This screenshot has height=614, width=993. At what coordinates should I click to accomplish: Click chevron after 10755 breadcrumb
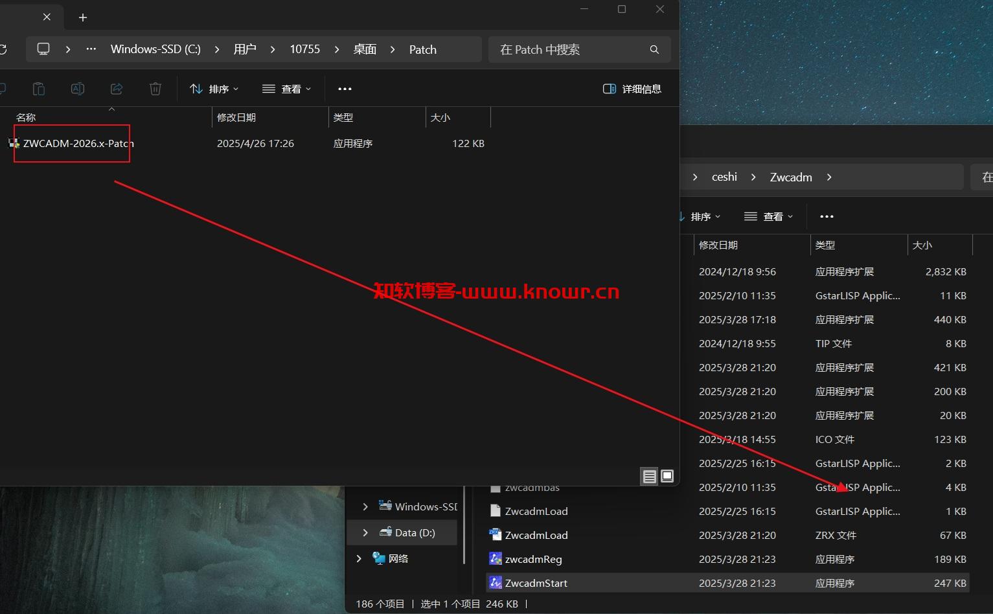click(x=337, y=49)
